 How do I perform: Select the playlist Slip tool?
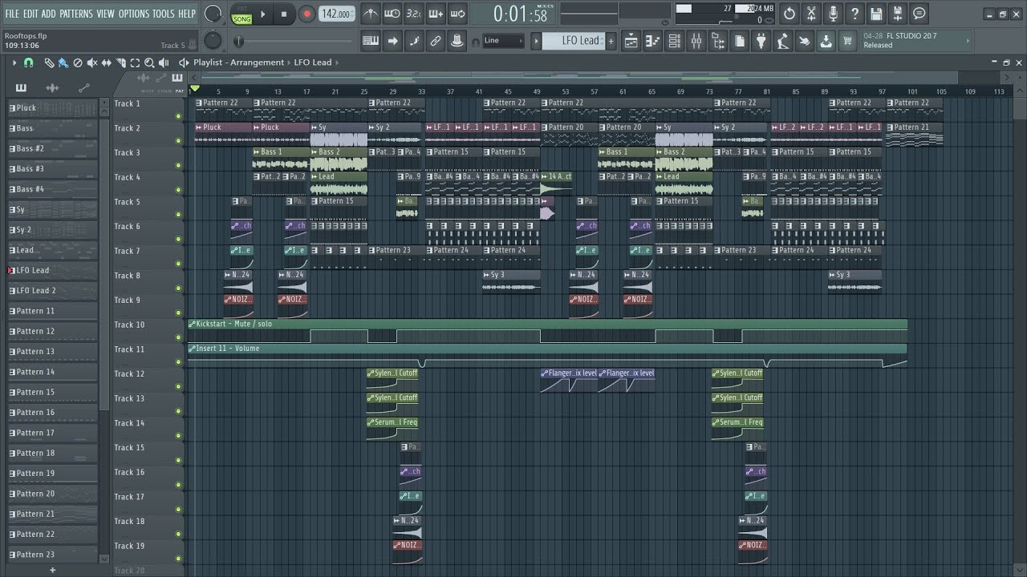(106, 63)
